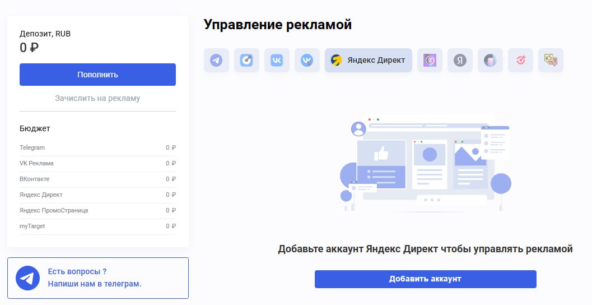
Task: Select the pink target icon tab
Action: click(520, 60)
